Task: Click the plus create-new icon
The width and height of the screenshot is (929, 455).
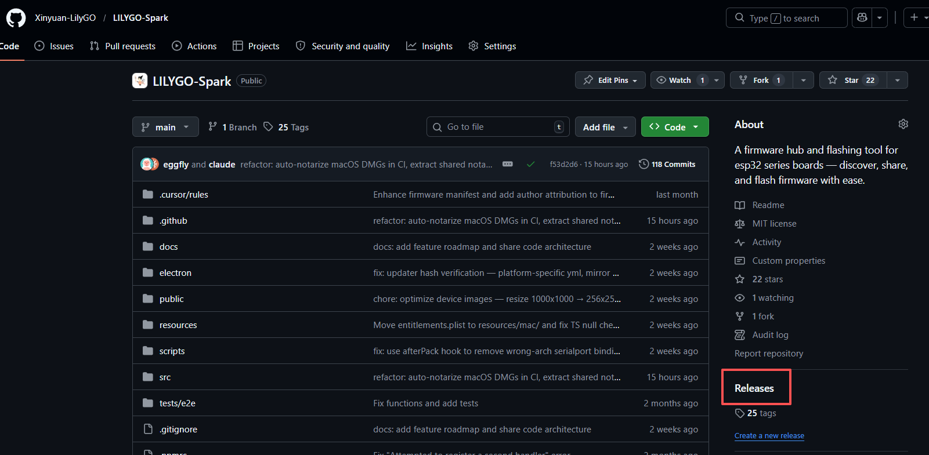Action: pyautogui.click(x=914, y=18)
